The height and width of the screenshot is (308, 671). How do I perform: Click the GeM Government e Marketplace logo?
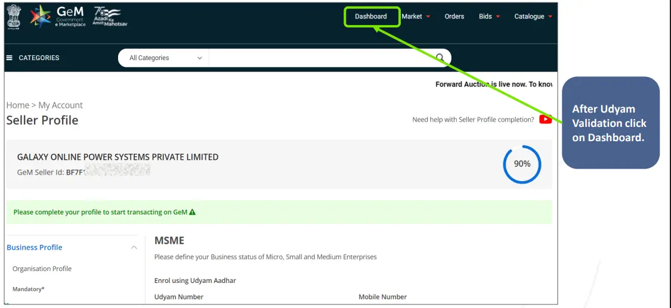pyautogui.click(x=58, y=17)
